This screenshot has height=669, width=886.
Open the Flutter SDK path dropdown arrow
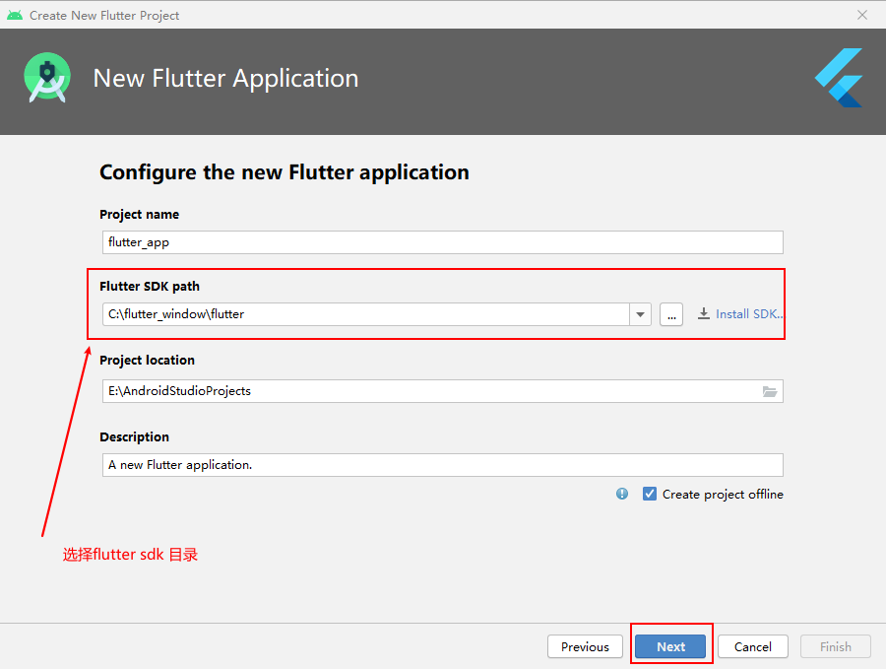(x=640, y=314)
